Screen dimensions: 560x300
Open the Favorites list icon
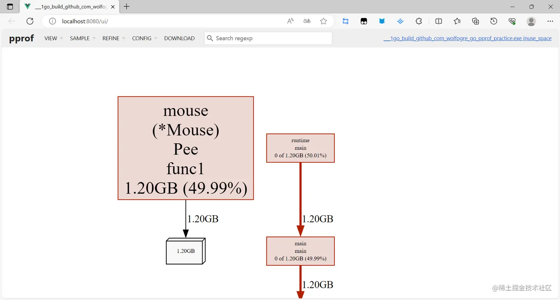457,21
